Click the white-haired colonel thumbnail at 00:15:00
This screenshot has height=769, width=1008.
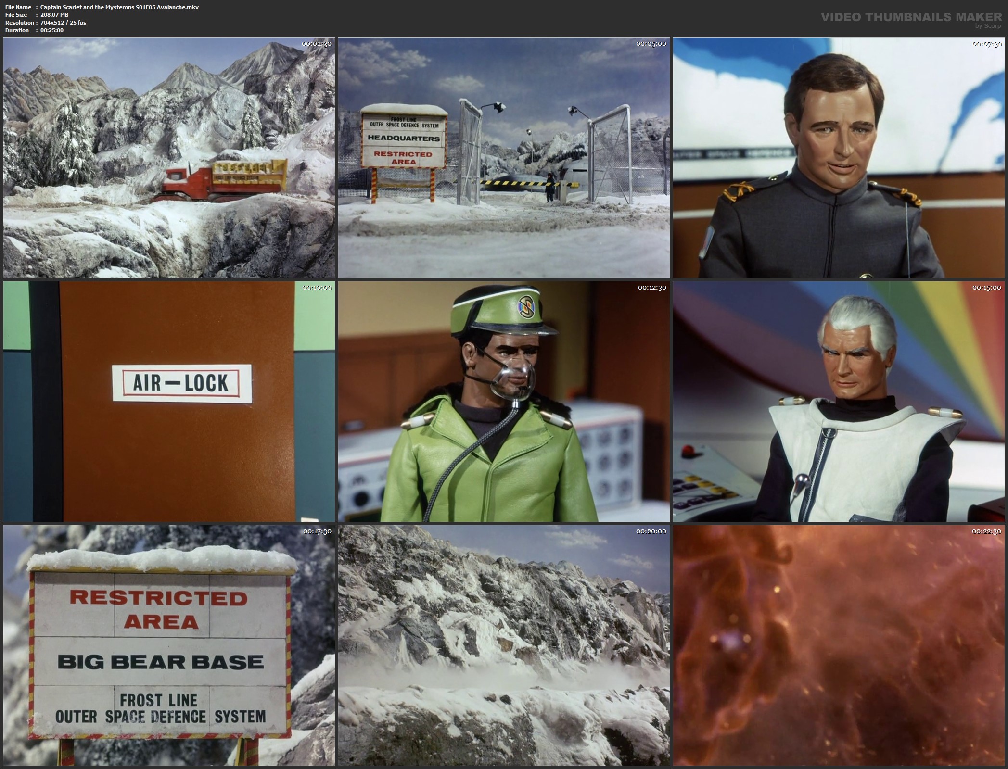tap(838, 402)
